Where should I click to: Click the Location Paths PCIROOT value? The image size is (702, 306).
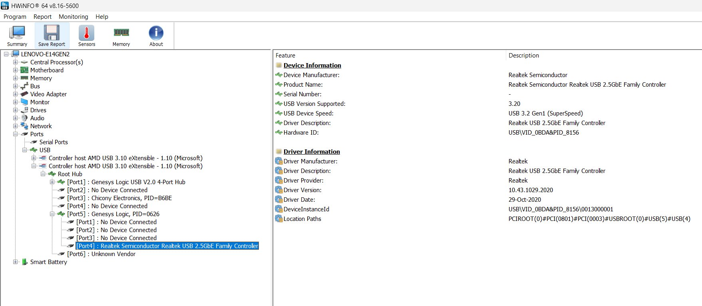pyautogui.click(x=599, y=219)
